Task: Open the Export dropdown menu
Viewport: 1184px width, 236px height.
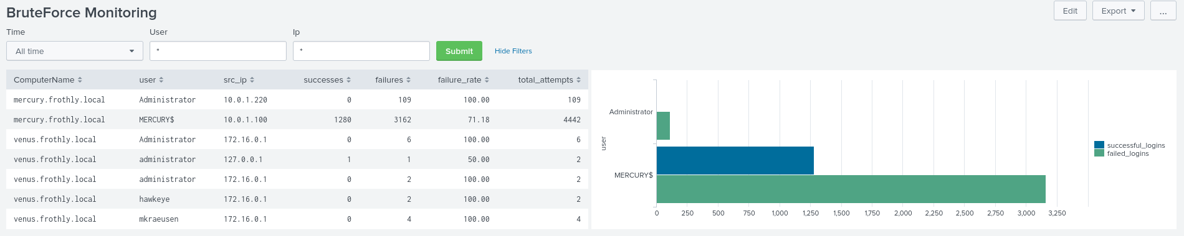Action: 1118,11
